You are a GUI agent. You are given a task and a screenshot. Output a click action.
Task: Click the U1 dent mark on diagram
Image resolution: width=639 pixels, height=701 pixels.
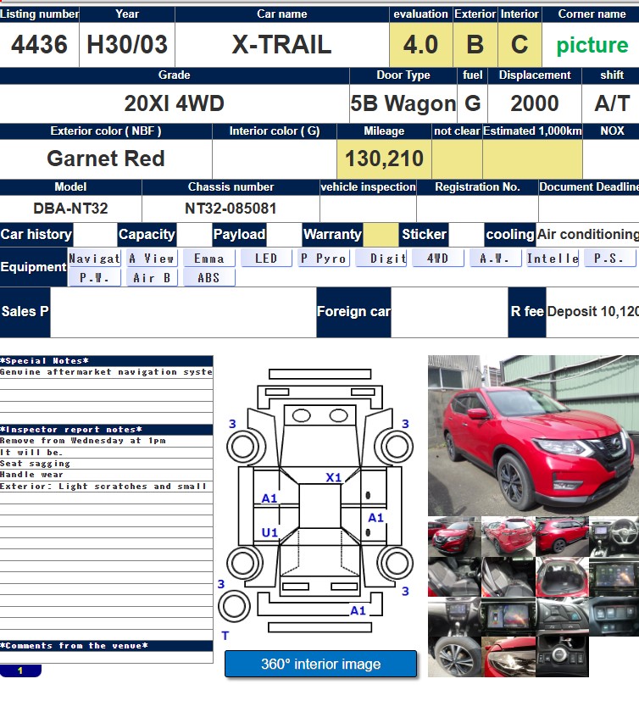(269, 532)
